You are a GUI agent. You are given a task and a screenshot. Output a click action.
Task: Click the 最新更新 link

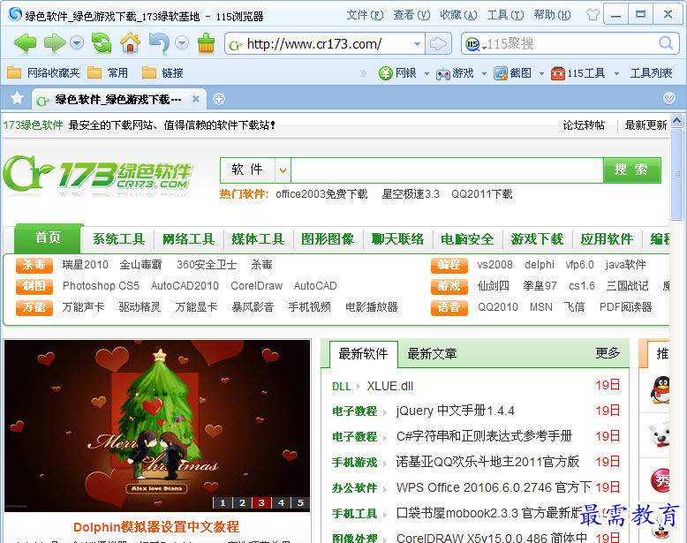[x=645, y=125]
